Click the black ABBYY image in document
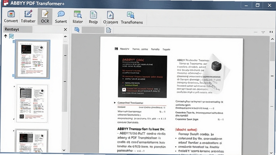Screen dimensions: 276x155 tap(142, 76)
